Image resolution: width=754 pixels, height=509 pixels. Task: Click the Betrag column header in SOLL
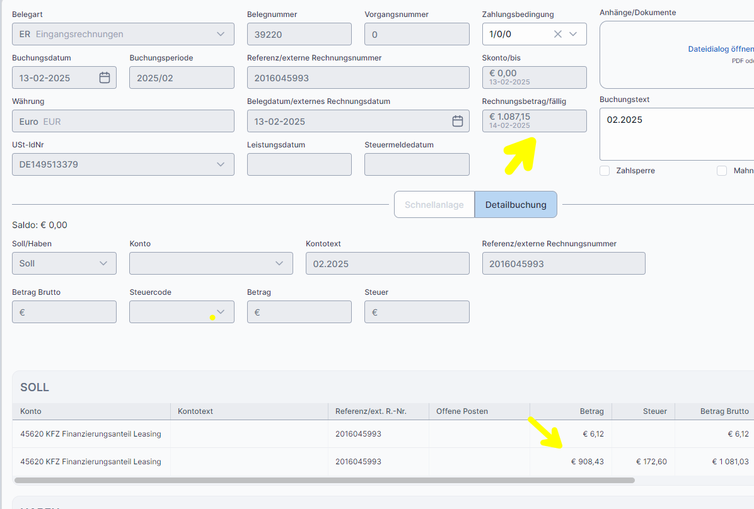tap(591, 411)
